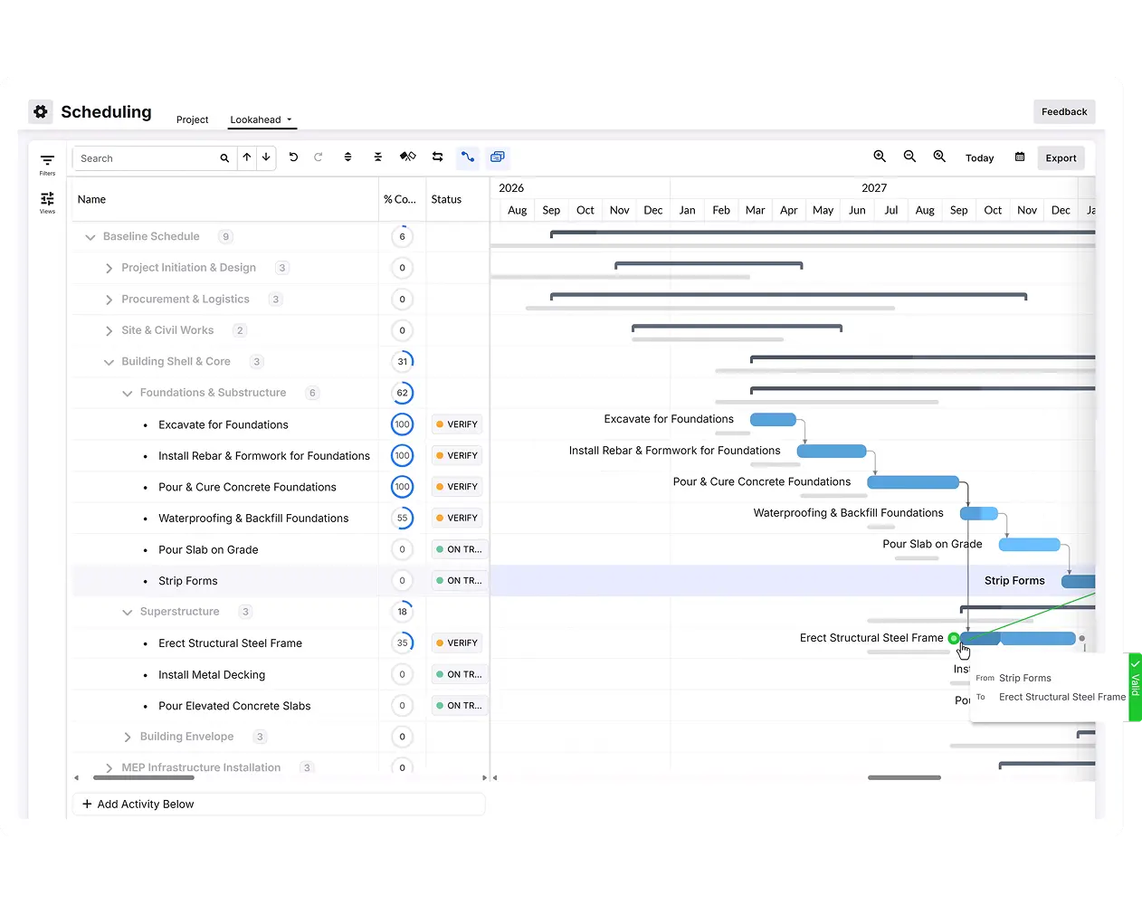The height and width of the screenshot is (914, 1142).
Task: Click the Search input field
Action: [145, 158]
